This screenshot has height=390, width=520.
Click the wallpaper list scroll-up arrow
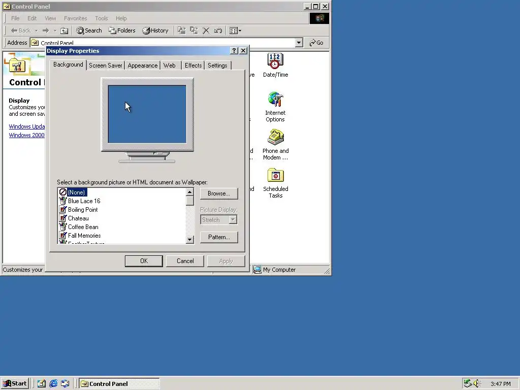click(190, 192)
